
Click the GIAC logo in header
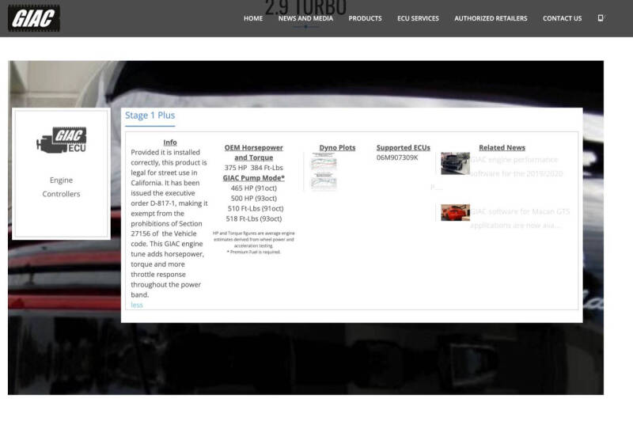pyautogui.click(x=34, y=18)
